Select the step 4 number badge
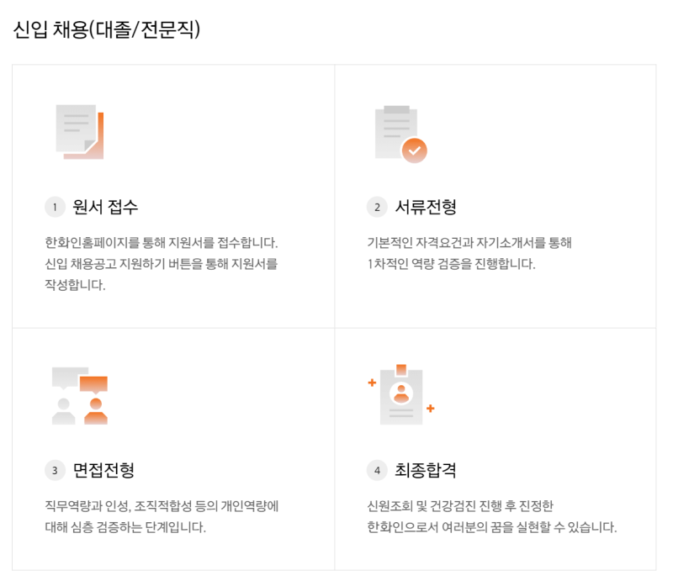The image size is (673, 581). [377, 470]
